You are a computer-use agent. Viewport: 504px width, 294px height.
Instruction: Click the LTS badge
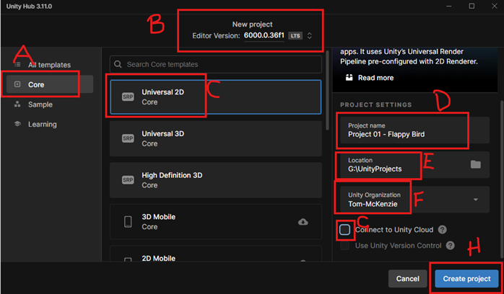(295, 36)
